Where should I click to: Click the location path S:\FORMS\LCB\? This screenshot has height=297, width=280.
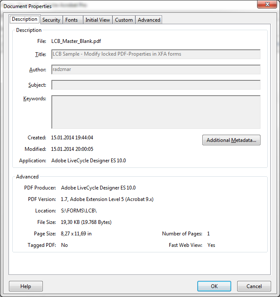point(79,211)
